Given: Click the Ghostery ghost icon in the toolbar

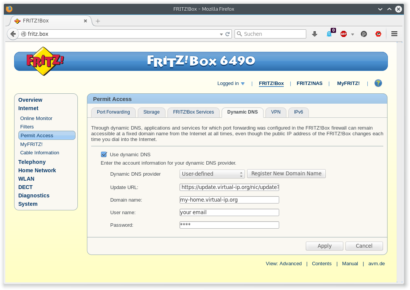Looking at the screenshot, I should pos(329,34).
